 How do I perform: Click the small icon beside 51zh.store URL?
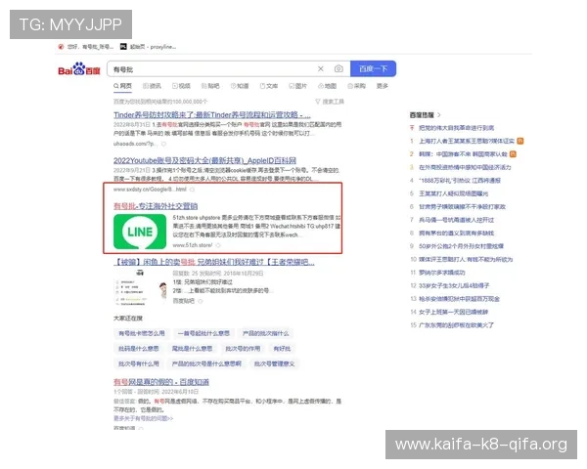click(x=218, y=245)
